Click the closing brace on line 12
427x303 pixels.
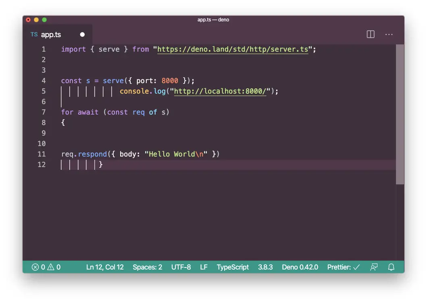(100, 165)
